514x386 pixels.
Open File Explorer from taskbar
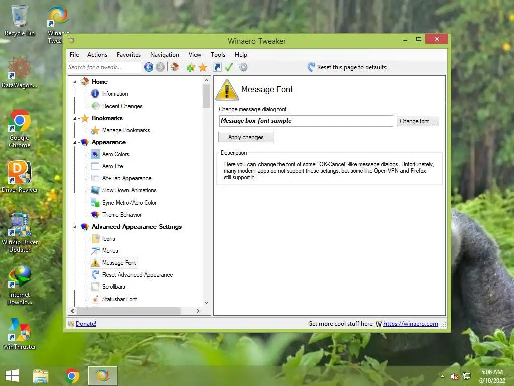41,376
